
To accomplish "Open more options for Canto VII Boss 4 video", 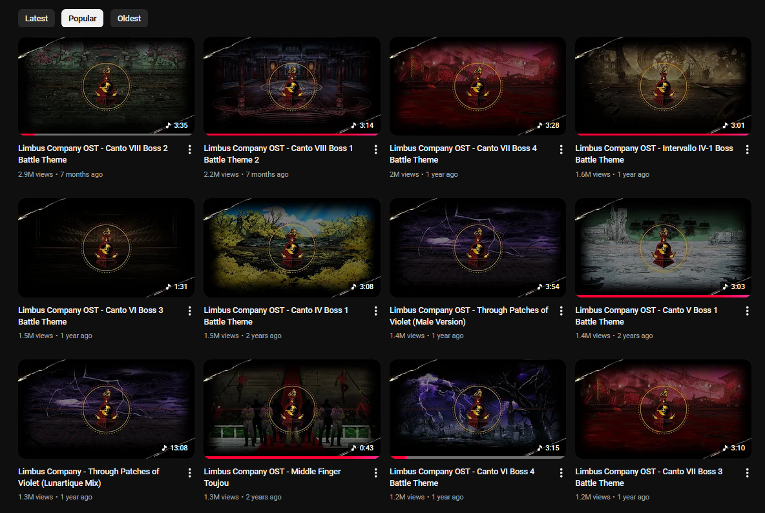I will coord(561,150).
